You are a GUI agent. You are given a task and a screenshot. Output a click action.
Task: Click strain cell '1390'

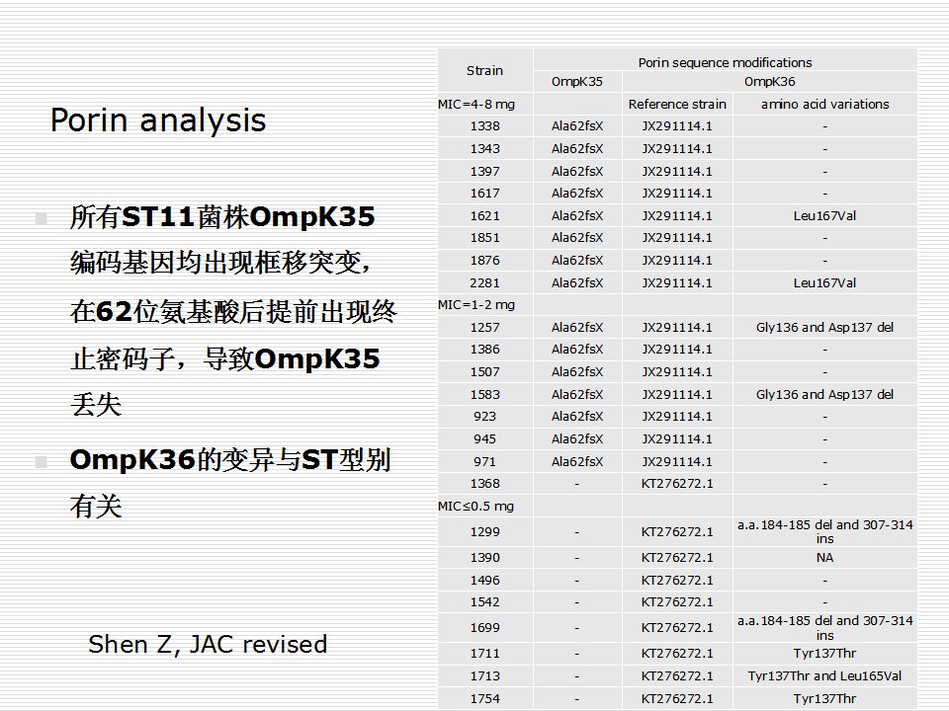tap(484, 557)
